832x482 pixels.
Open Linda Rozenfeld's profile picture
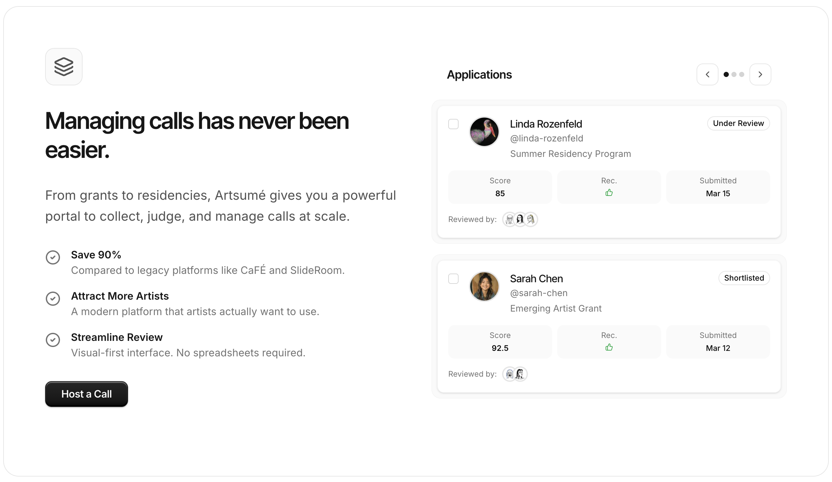[484, 132]
